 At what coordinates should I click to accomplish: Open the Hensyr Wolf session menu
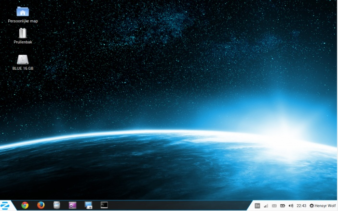(323, 206)
